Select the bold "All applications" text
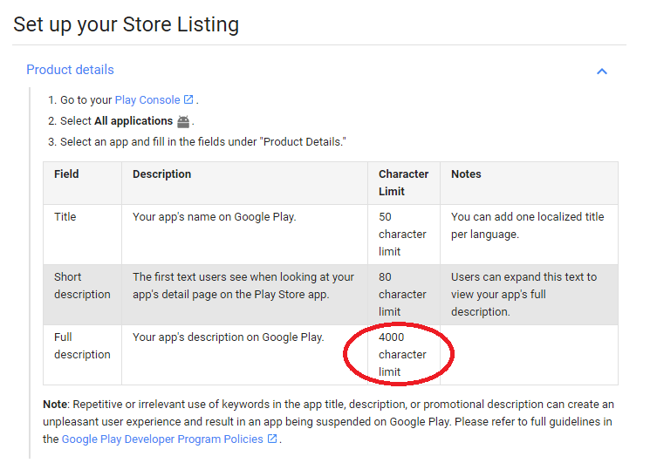 pos(133,121)
